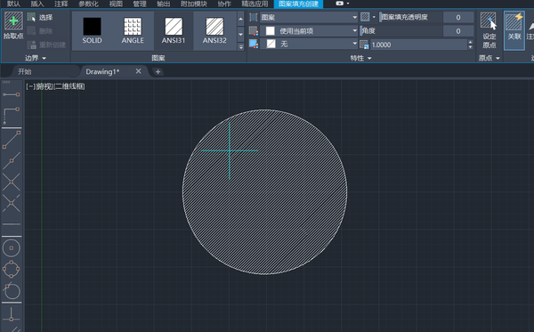Select the center-radius circle tool in sidebar
This screenshot has height=332, width=534.
pyautogui.click(x=12, y=248)
